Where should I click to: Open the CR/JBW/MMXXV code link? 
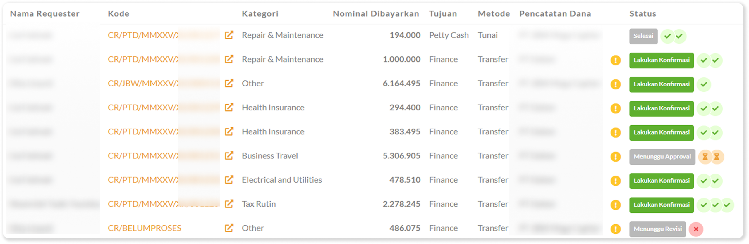142,83
